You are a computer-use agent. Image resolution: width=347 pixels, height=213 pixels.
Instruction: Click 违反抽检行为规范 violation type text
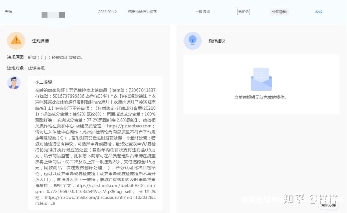click(x=142, y=12)
